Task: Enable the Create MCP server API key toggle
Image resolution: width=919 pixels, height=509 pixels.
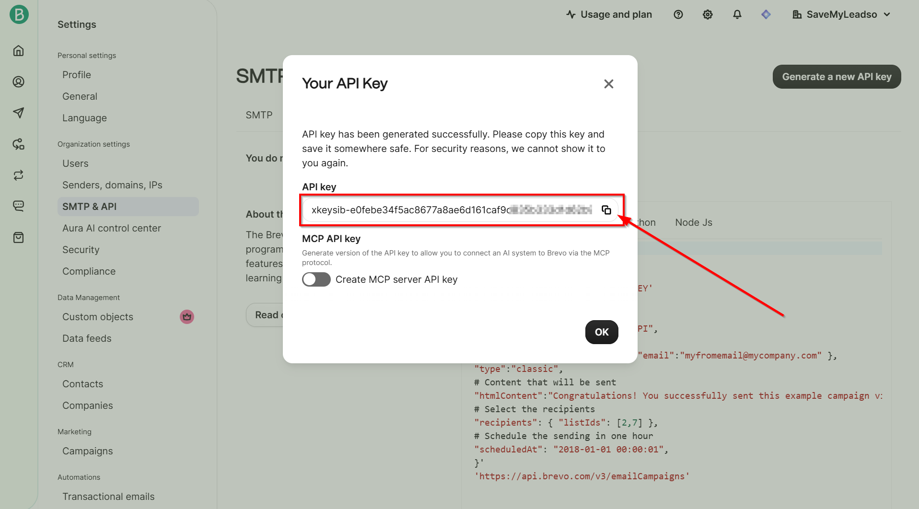Action: (316, 279)
